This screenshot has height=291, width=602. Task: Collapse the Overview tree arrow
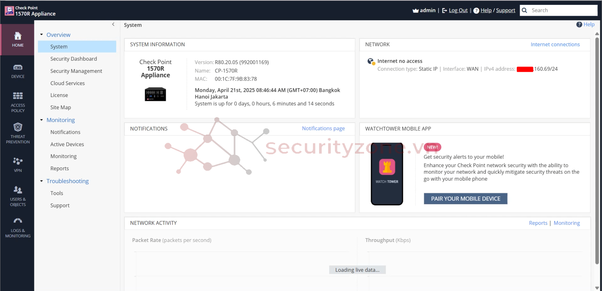41,35
